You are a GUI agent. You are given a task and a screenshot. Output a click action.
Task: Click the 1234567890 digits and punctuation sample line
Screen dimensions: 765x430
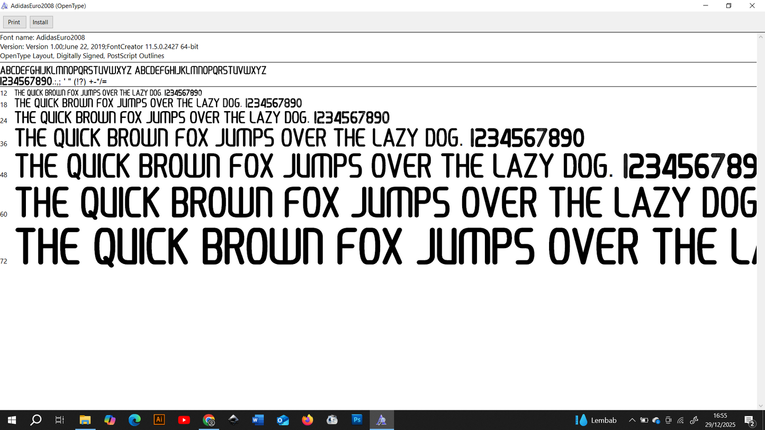(x=53, y=81)
